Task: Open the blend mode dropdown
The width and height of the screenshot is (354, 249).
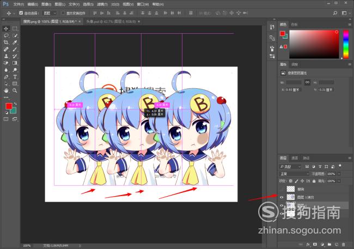Action: [295, 174]
